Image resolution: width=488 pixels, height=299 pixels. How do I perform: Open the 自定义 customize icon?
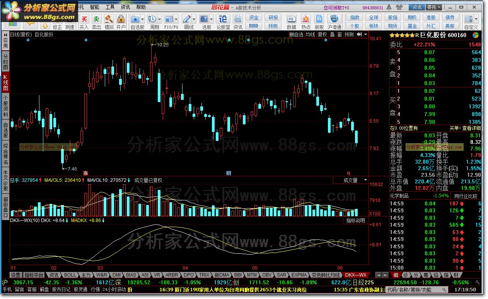pos(469,19)
